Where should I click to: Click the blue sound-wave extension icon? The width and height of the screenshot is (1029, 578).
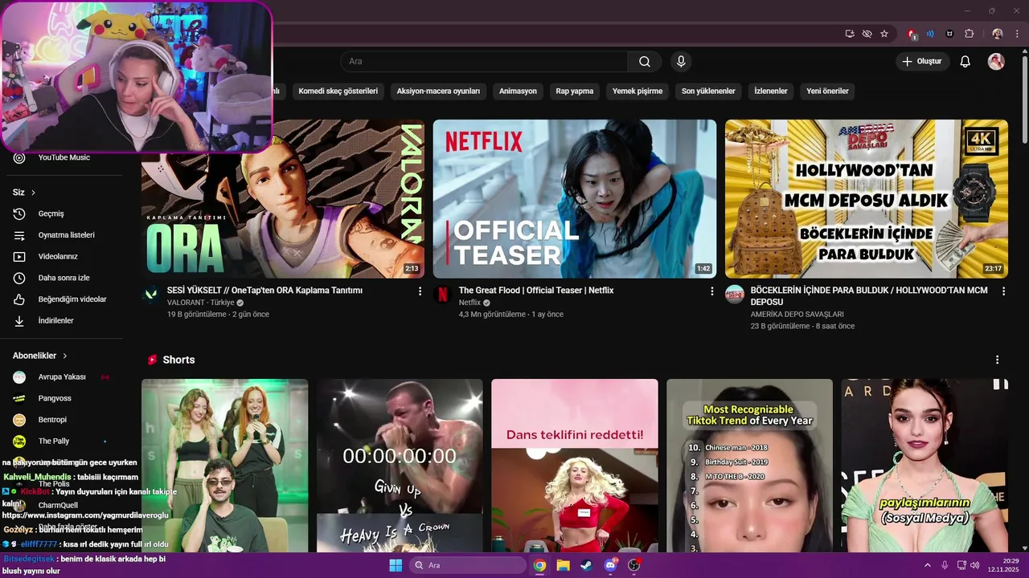pos(930,34)
